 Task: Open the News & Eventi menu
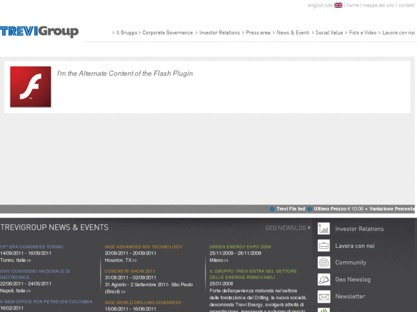coord(293,33)
